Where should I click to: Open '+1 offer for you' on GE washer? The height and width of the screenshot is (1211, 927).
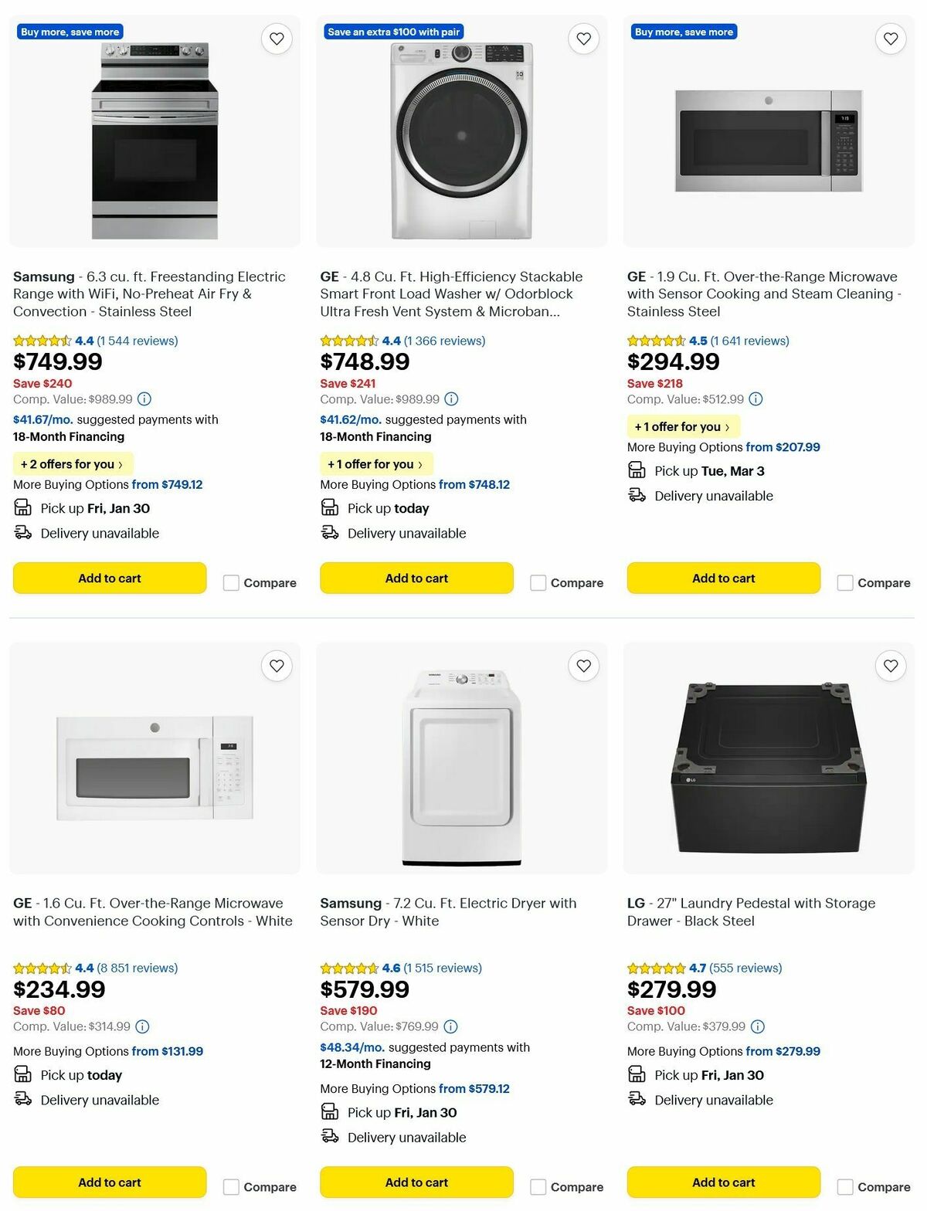[375, 463]
